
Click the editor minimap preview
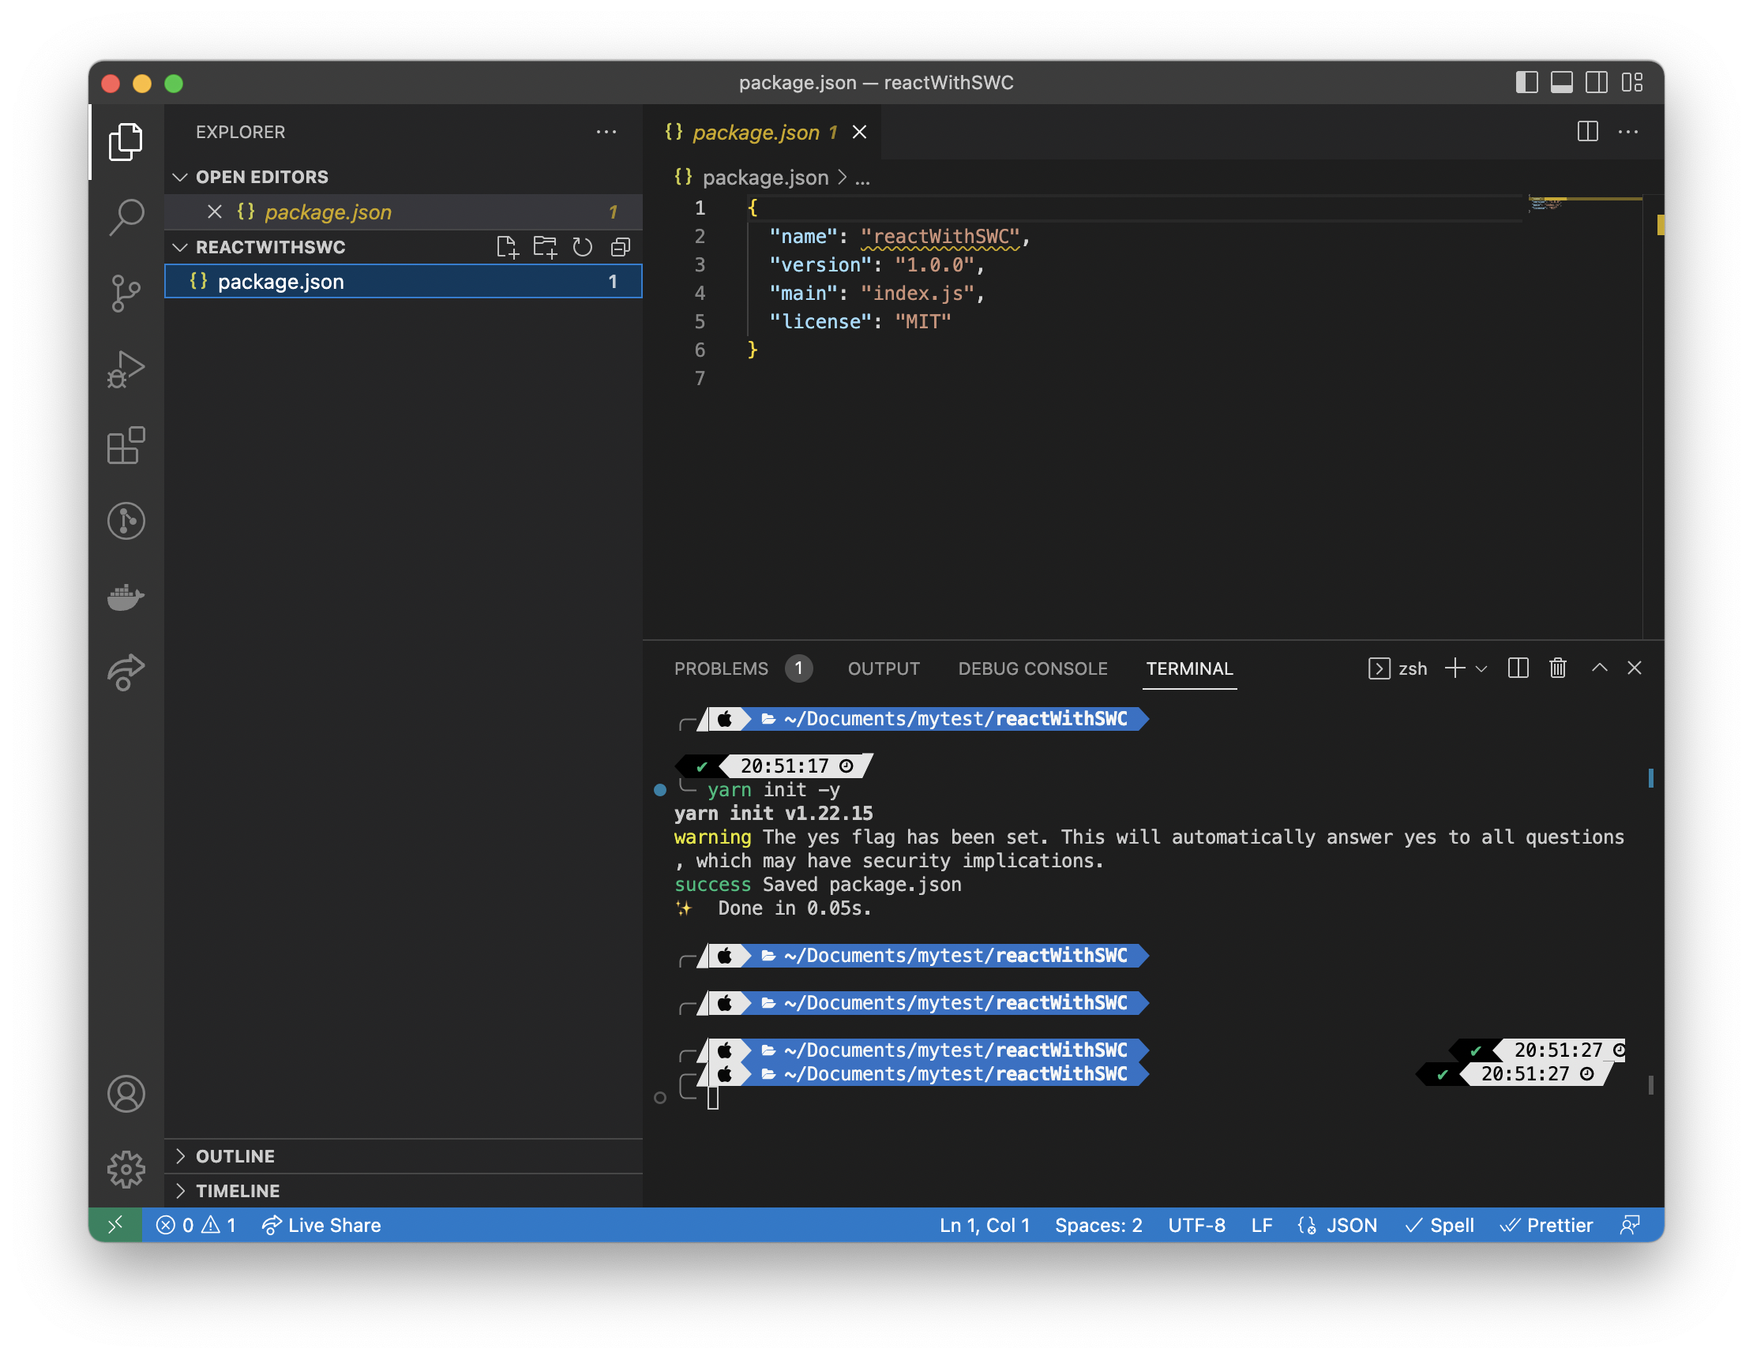click(x=1546, y=204)
